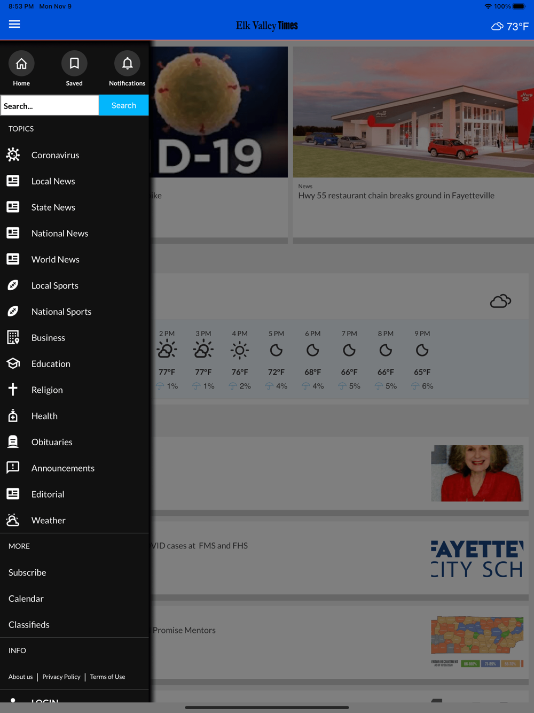Read the Hwy 55 restaurant chain headline
This screenshot has height=713, width=534.
pos(396,196)
